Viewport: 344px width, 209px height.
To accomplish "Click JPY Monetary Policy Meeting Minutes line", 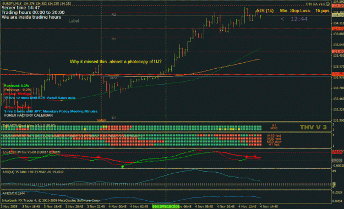I will click(x=51, y=112).
